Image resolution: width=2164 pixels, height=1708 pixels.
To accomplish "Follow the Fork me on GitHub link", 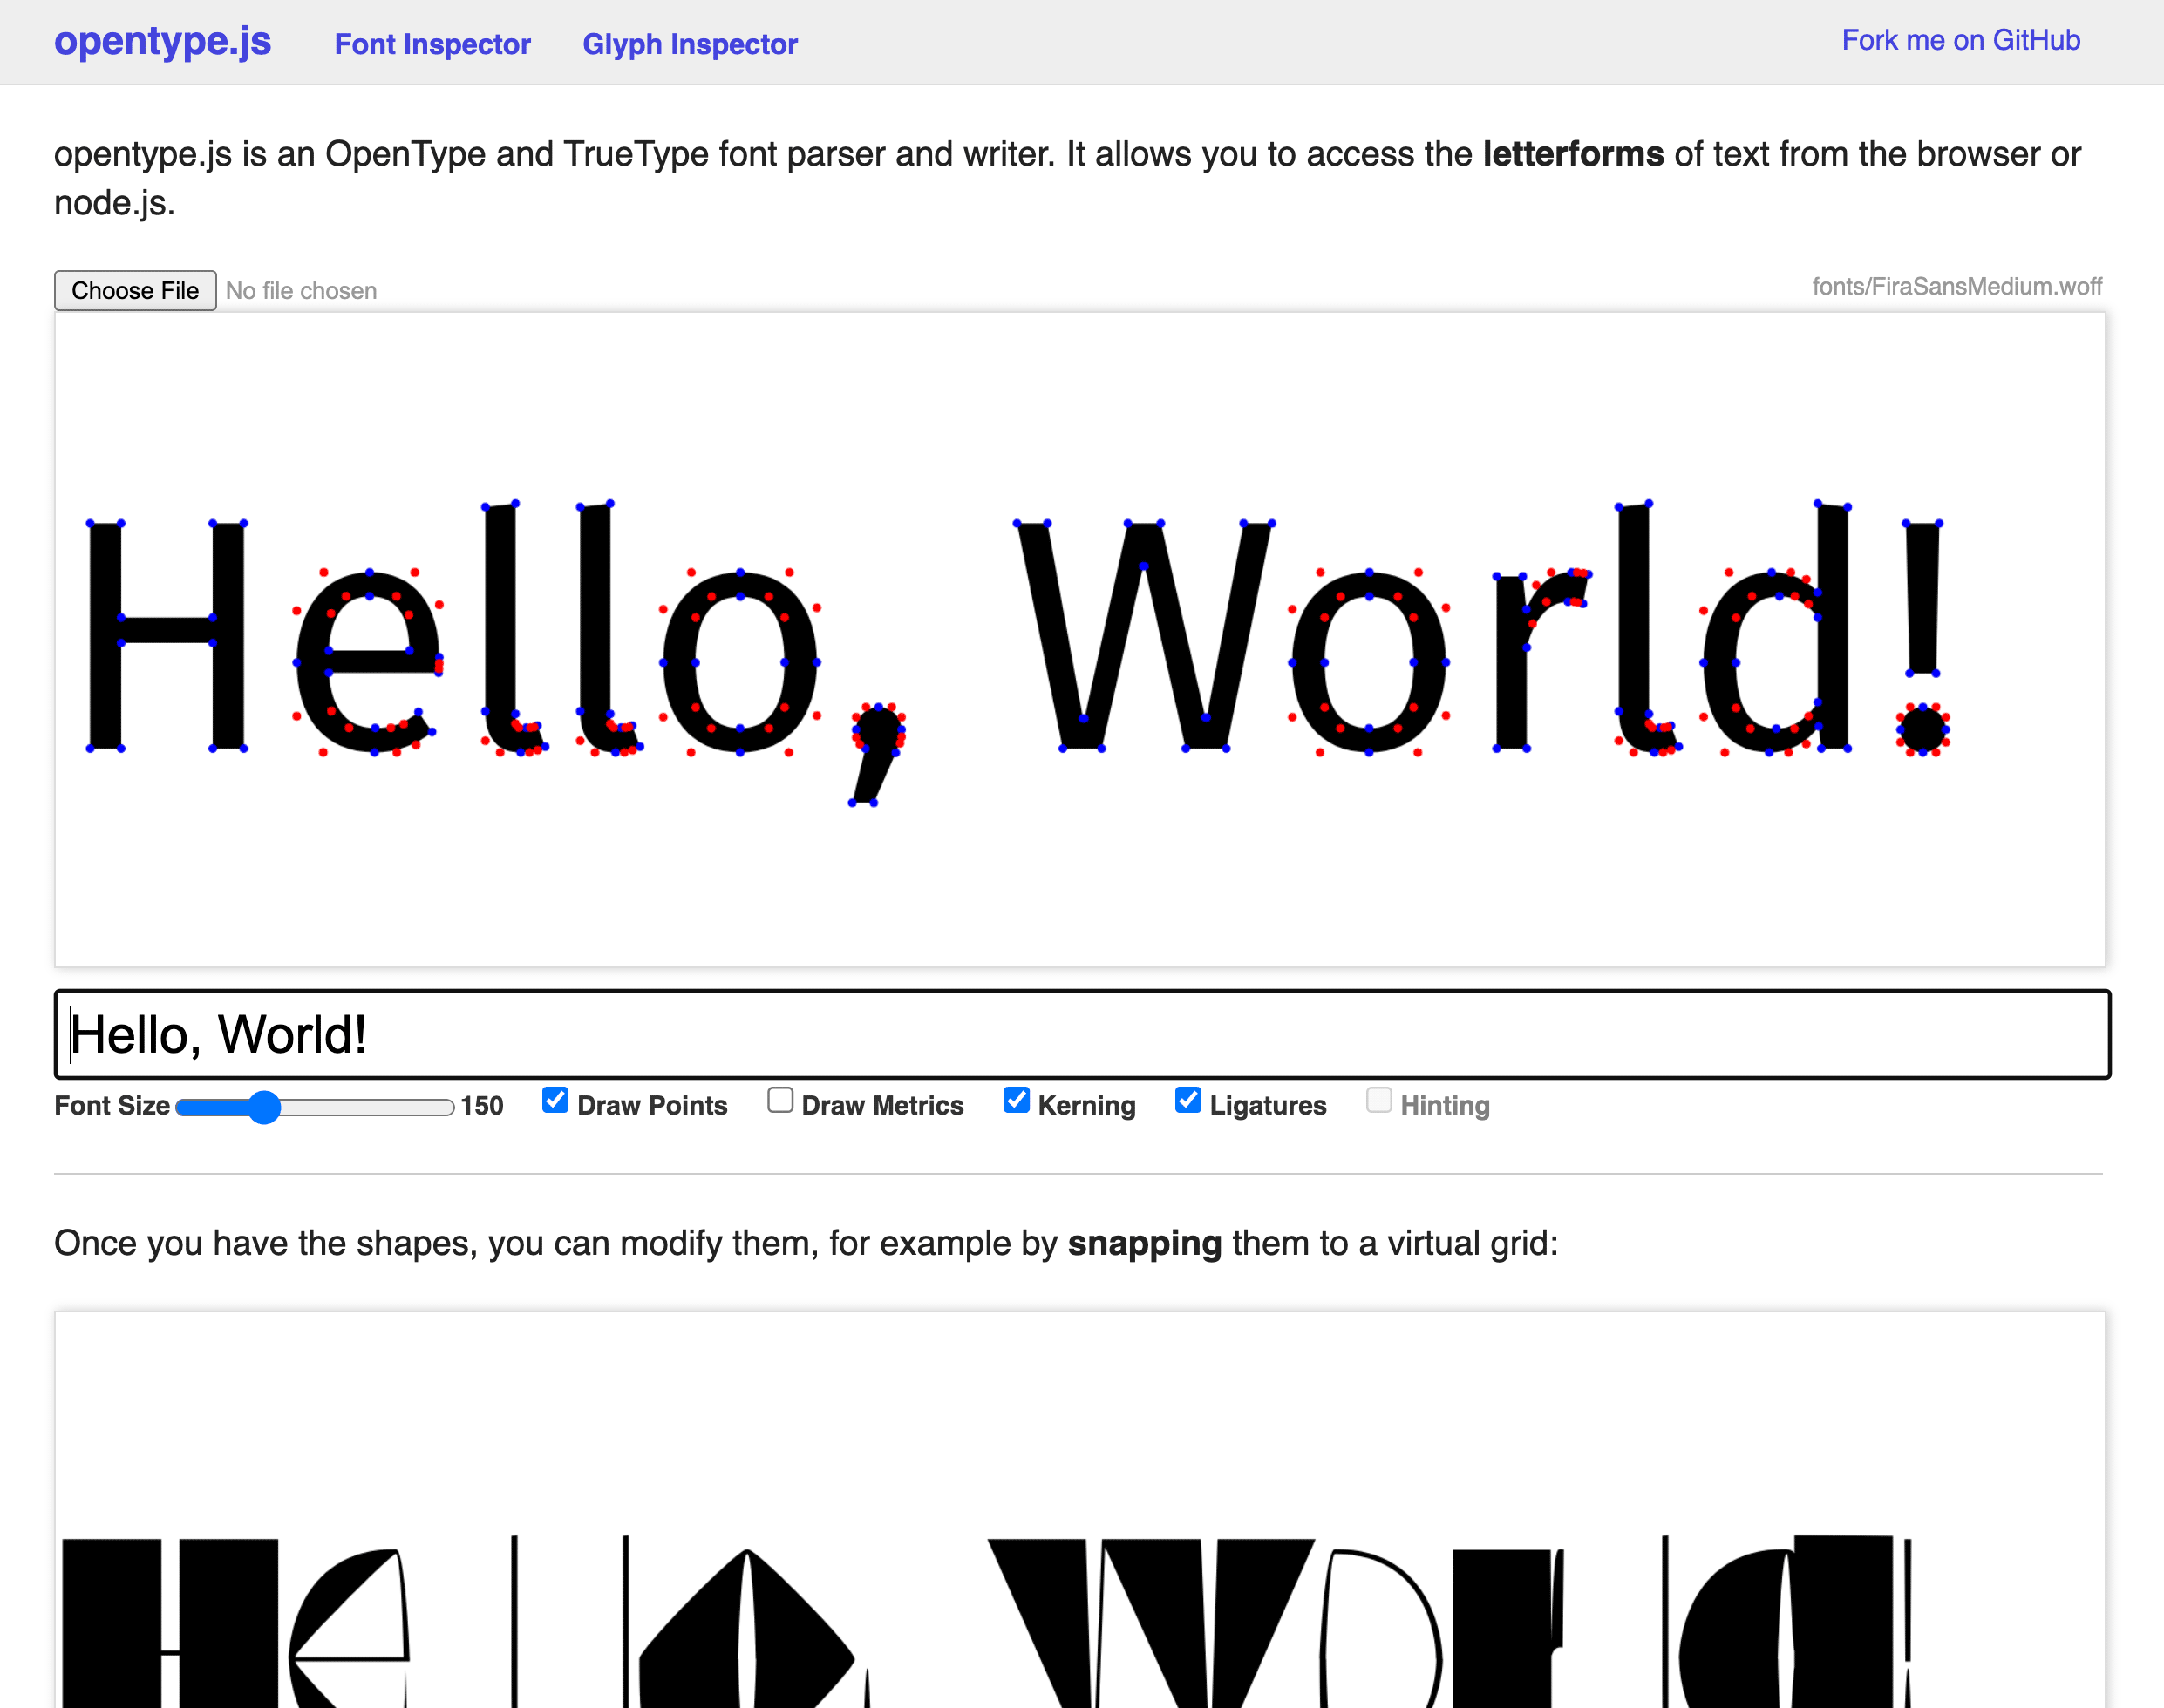I will (x=1960, y=40).
